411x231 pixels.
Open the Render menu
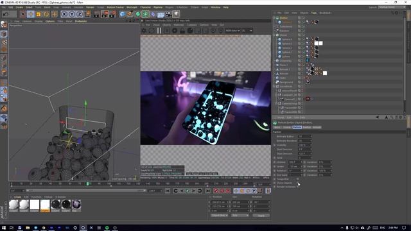pyautogui.click(x=90, y=7)
